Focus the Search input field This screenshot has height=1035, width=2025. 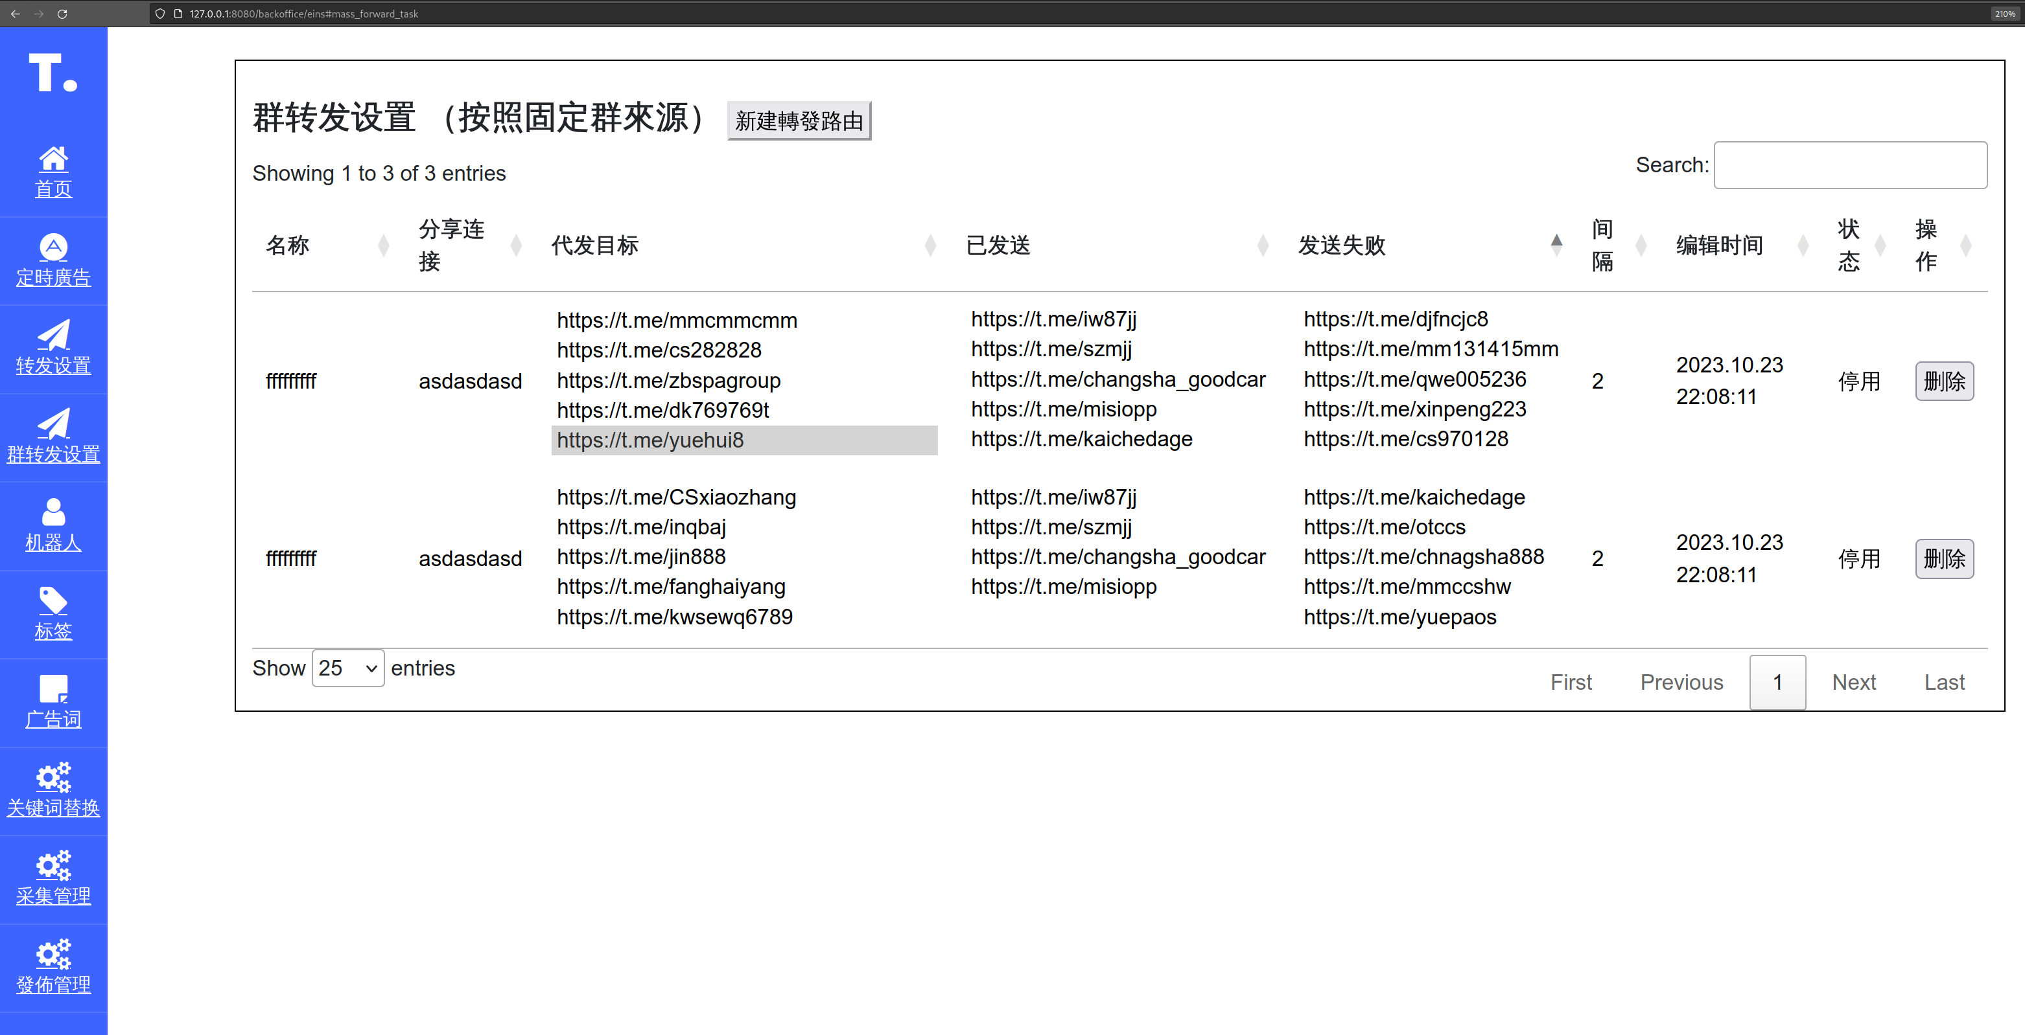pos(1850,166)
